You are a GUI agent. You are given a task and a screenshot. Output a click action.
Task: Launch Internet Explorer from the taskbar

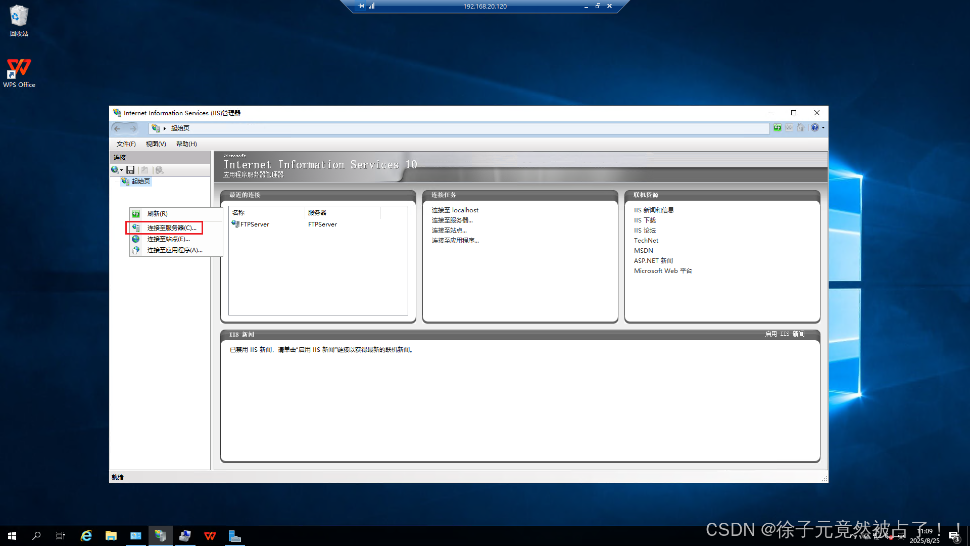tap(86, 536)
